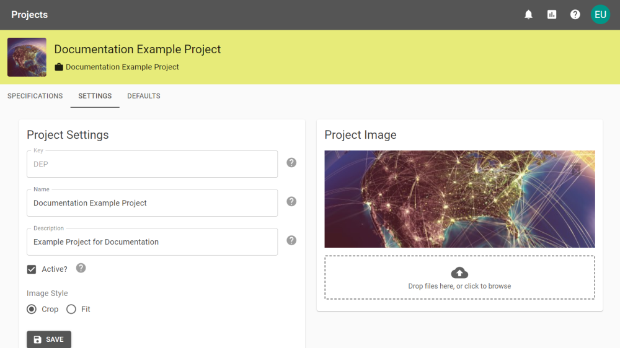The height and width of the screenshot is (348, 620).
Task: Show help for the Active checkbox
Action: pyautogui.click(x=81, y=268)
